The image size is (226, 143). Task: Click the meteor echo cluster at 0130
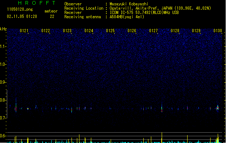click(217, 108)
